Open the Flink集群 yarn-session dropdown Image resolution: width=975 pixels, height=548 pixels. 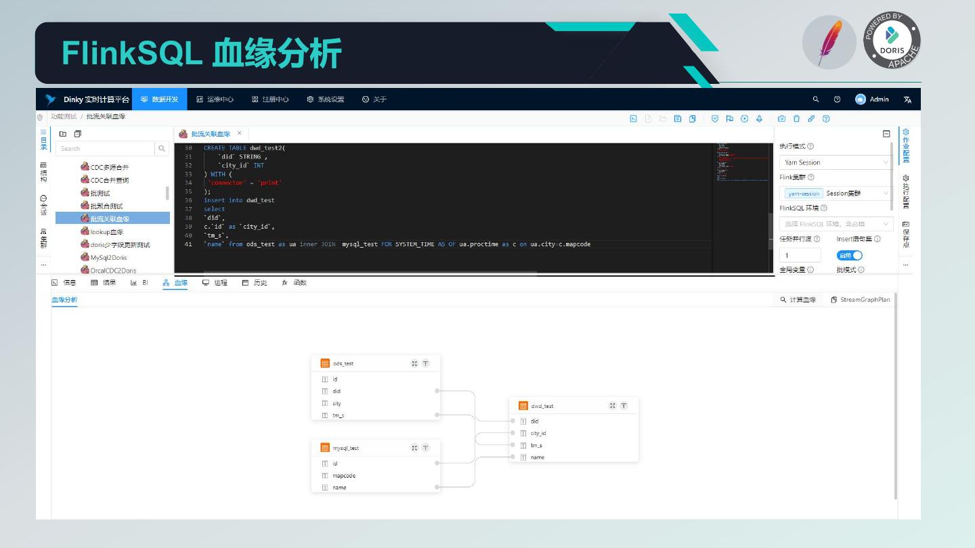[x=836, y=193]
